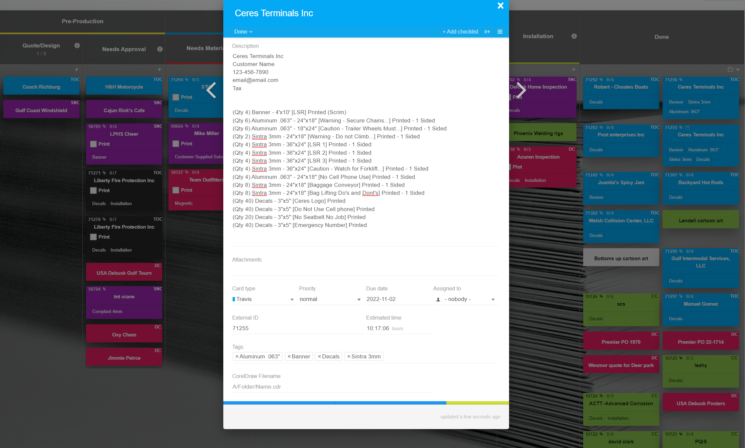745x448 pixels.
Task: Click the Estimated time field
Action: coord(398,329)
